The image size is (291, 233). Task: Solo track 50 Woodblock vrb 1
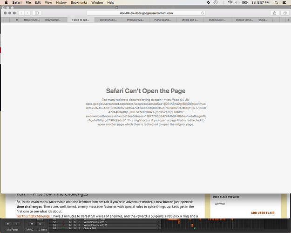(75, 222)
